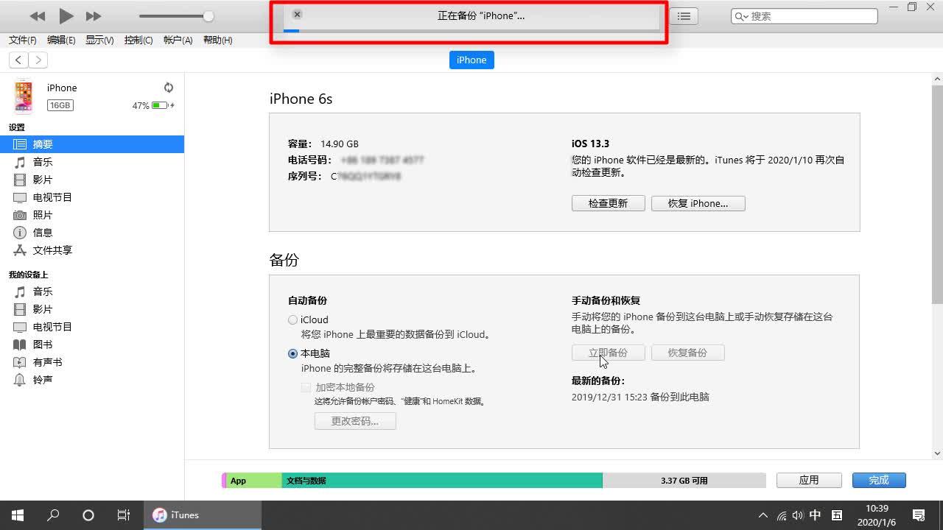Click the 更改密码... button
The height and width of the screenshot is (530, 943).
click(x=355, y=421)
